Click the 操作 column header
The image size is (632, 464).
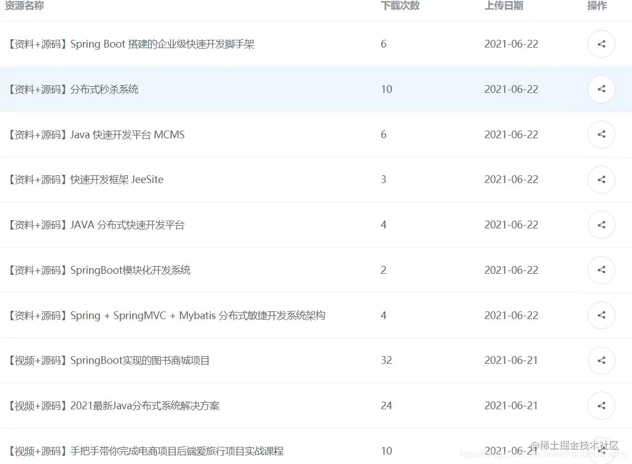point(597,6)
